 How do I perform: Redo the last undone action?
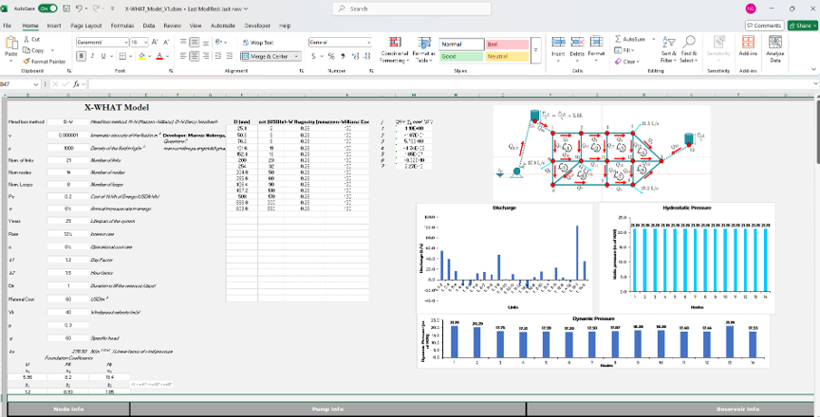coord(96,9)
